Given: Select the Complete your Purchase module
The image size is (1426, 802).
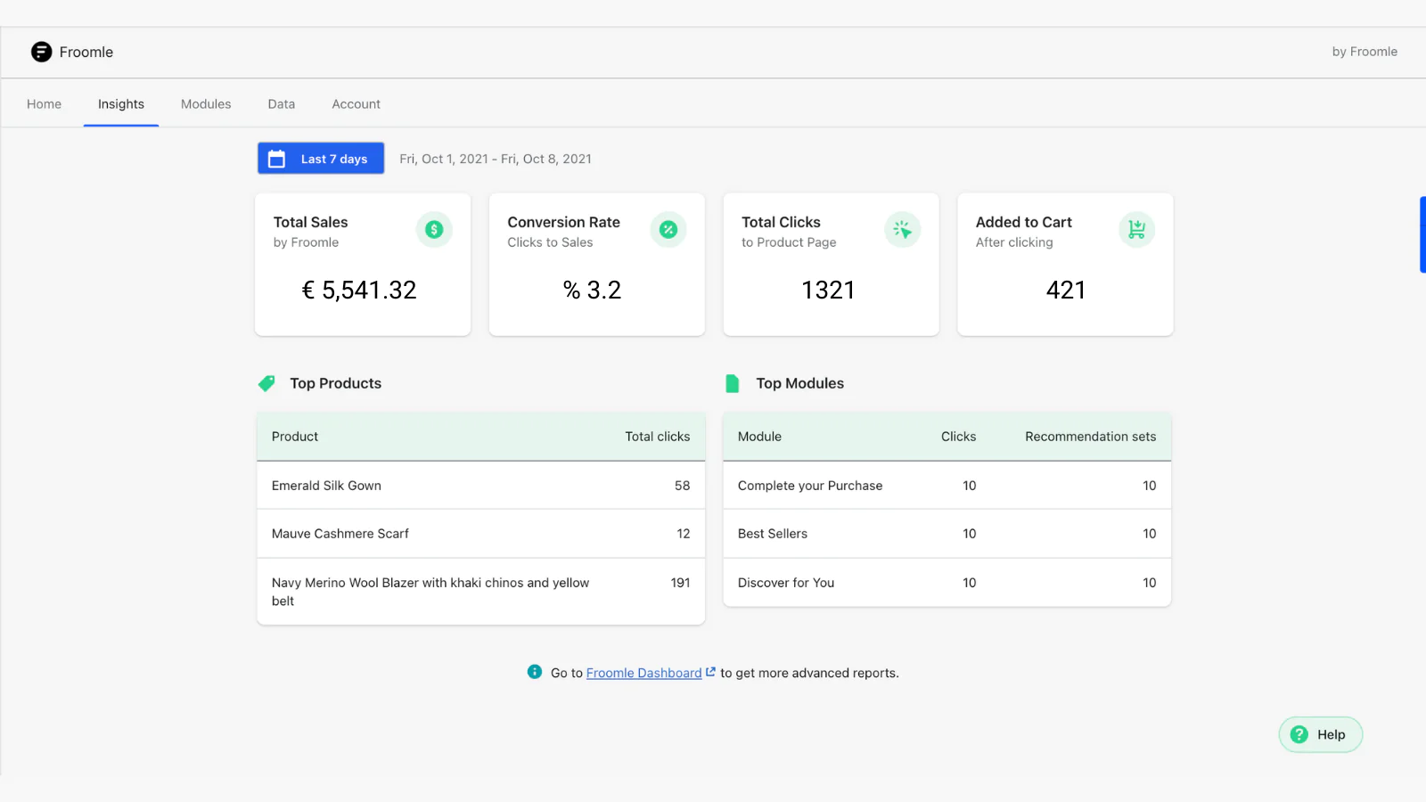Looking at the screenshot, I should point(947,486).
